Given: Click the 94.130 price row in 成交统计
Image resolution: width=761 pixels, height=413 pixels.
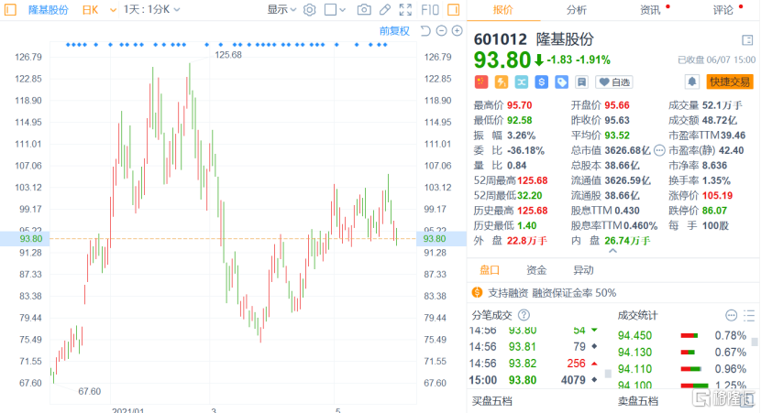Looking at the screenshot, I should coord(682,353).
